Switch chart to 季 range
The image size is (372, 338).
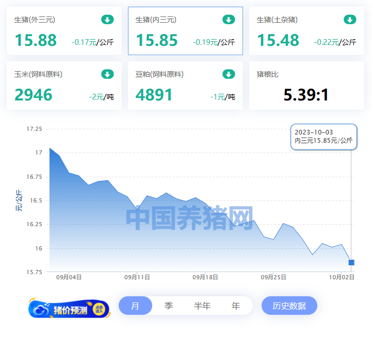click(x=169, y=306)
